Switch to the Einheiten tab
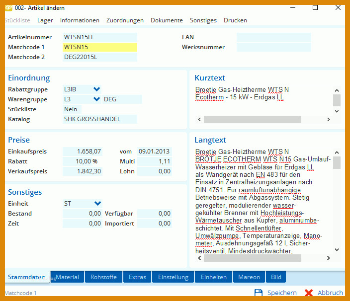350x301 pixels. [x=214, y=277]
